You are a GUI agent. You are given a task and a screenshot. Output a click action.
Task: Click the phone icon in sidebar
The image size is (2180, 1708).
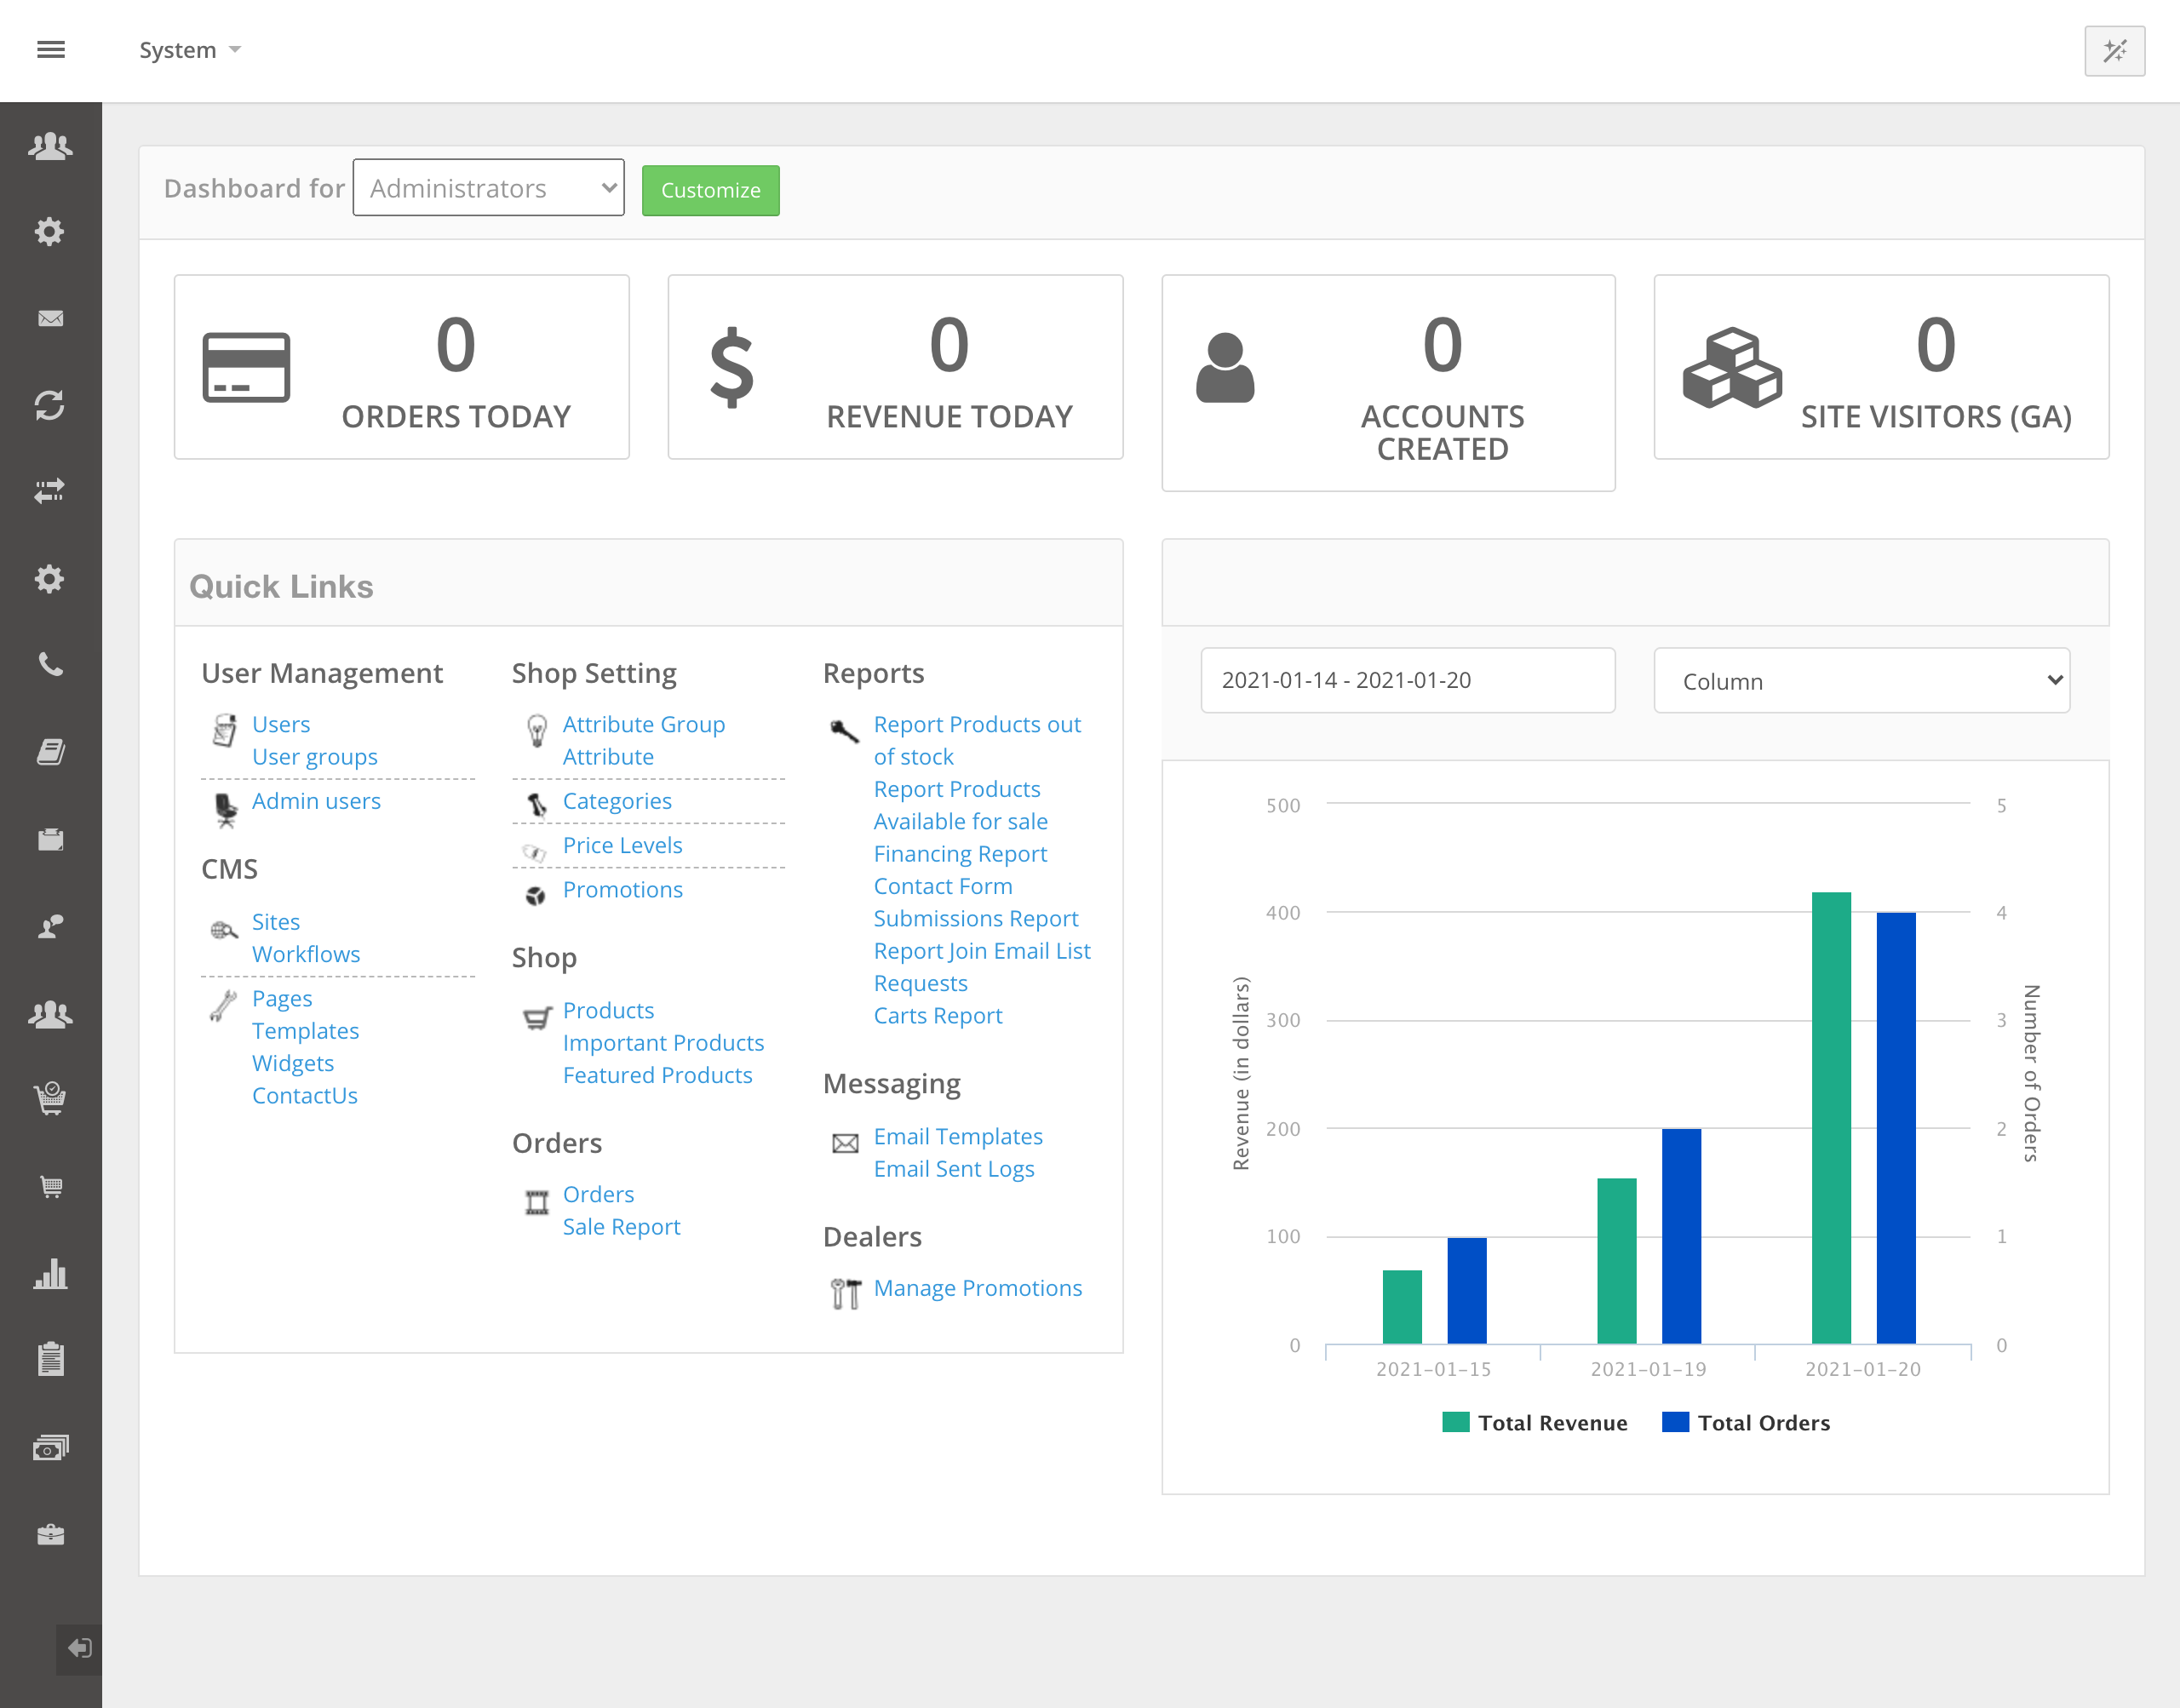click(51, 664)
